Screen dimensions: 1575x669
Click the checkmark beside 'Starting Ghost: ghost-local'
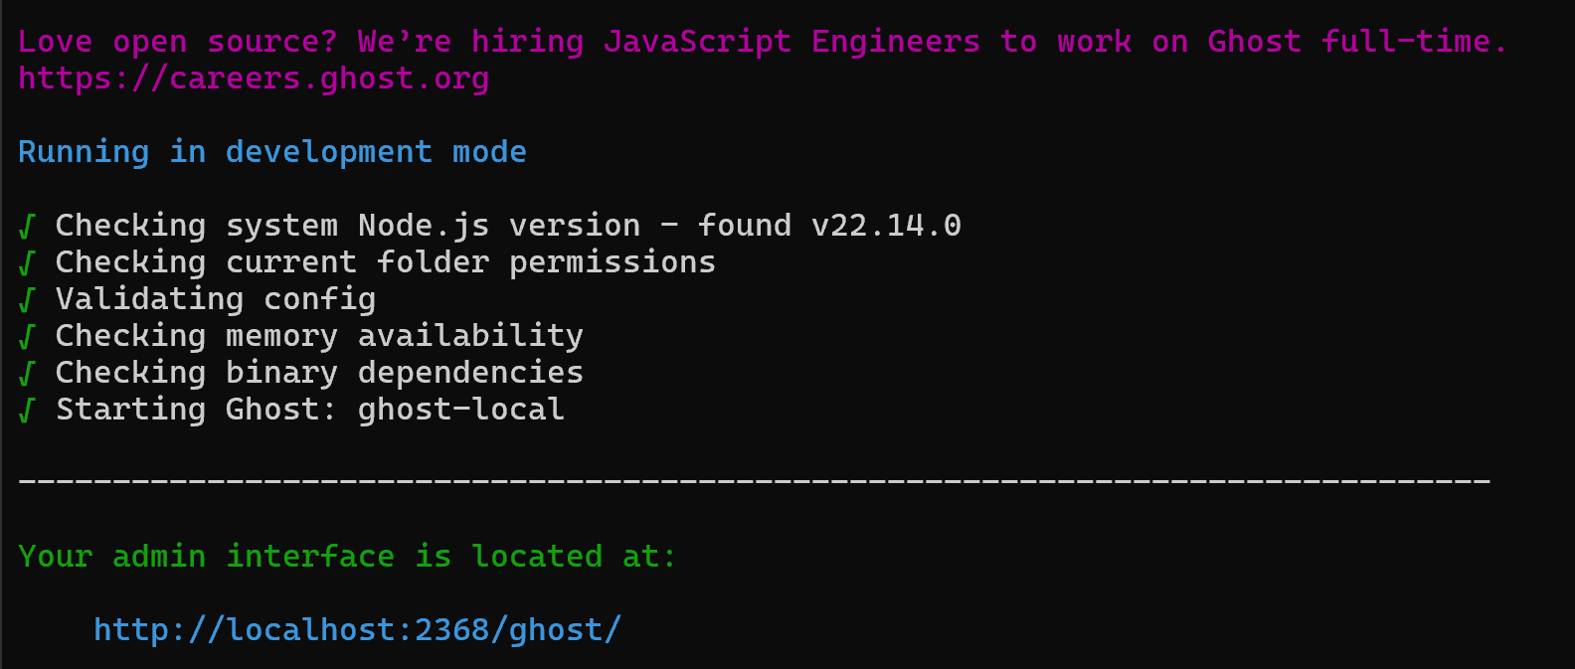[27, 411]
